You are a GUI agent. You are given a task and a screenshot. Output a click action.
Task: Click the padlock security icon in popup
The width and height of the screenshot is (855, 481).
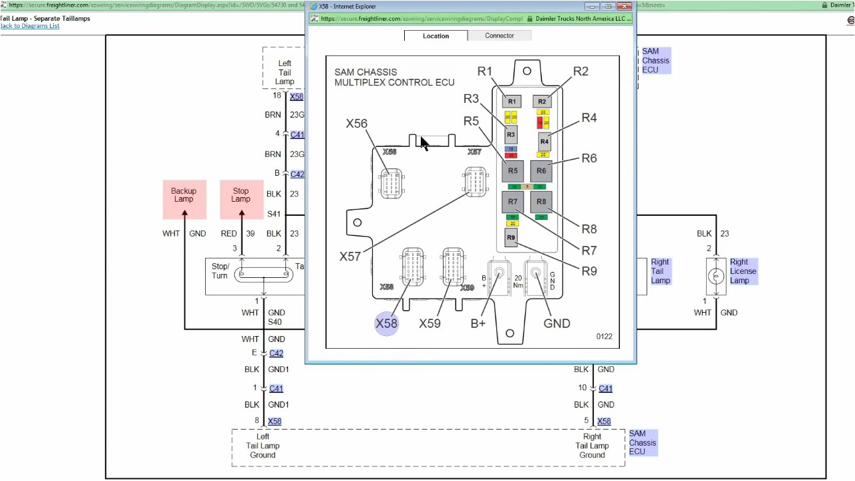pyautogui.click(x=530, y=19)
